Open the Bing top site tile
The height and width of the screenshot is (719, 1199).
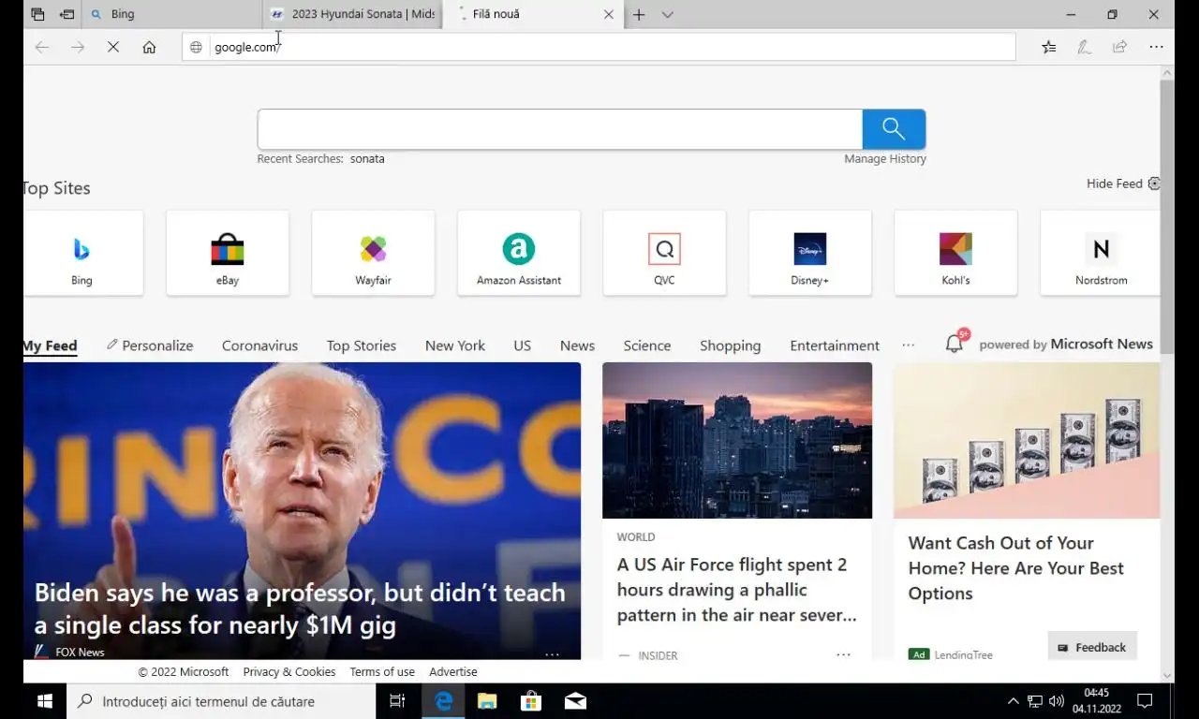[x=82, y=253]
